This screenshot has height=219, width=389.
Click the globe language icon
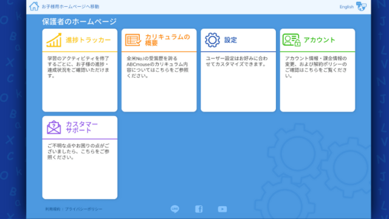tap(361, 6)
